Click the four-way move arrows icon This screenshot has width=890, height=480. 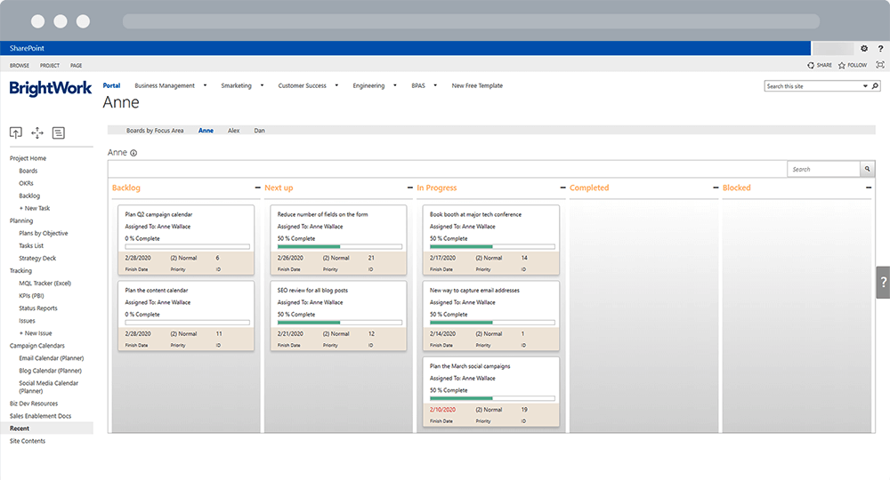[x=37, y=132]
